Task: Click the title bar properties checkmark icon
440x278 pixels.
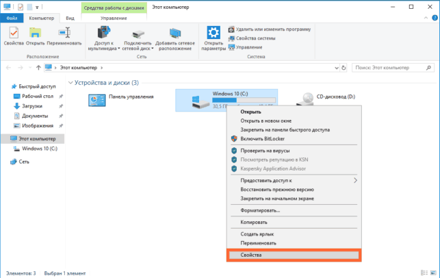Action: coord(21,7)
